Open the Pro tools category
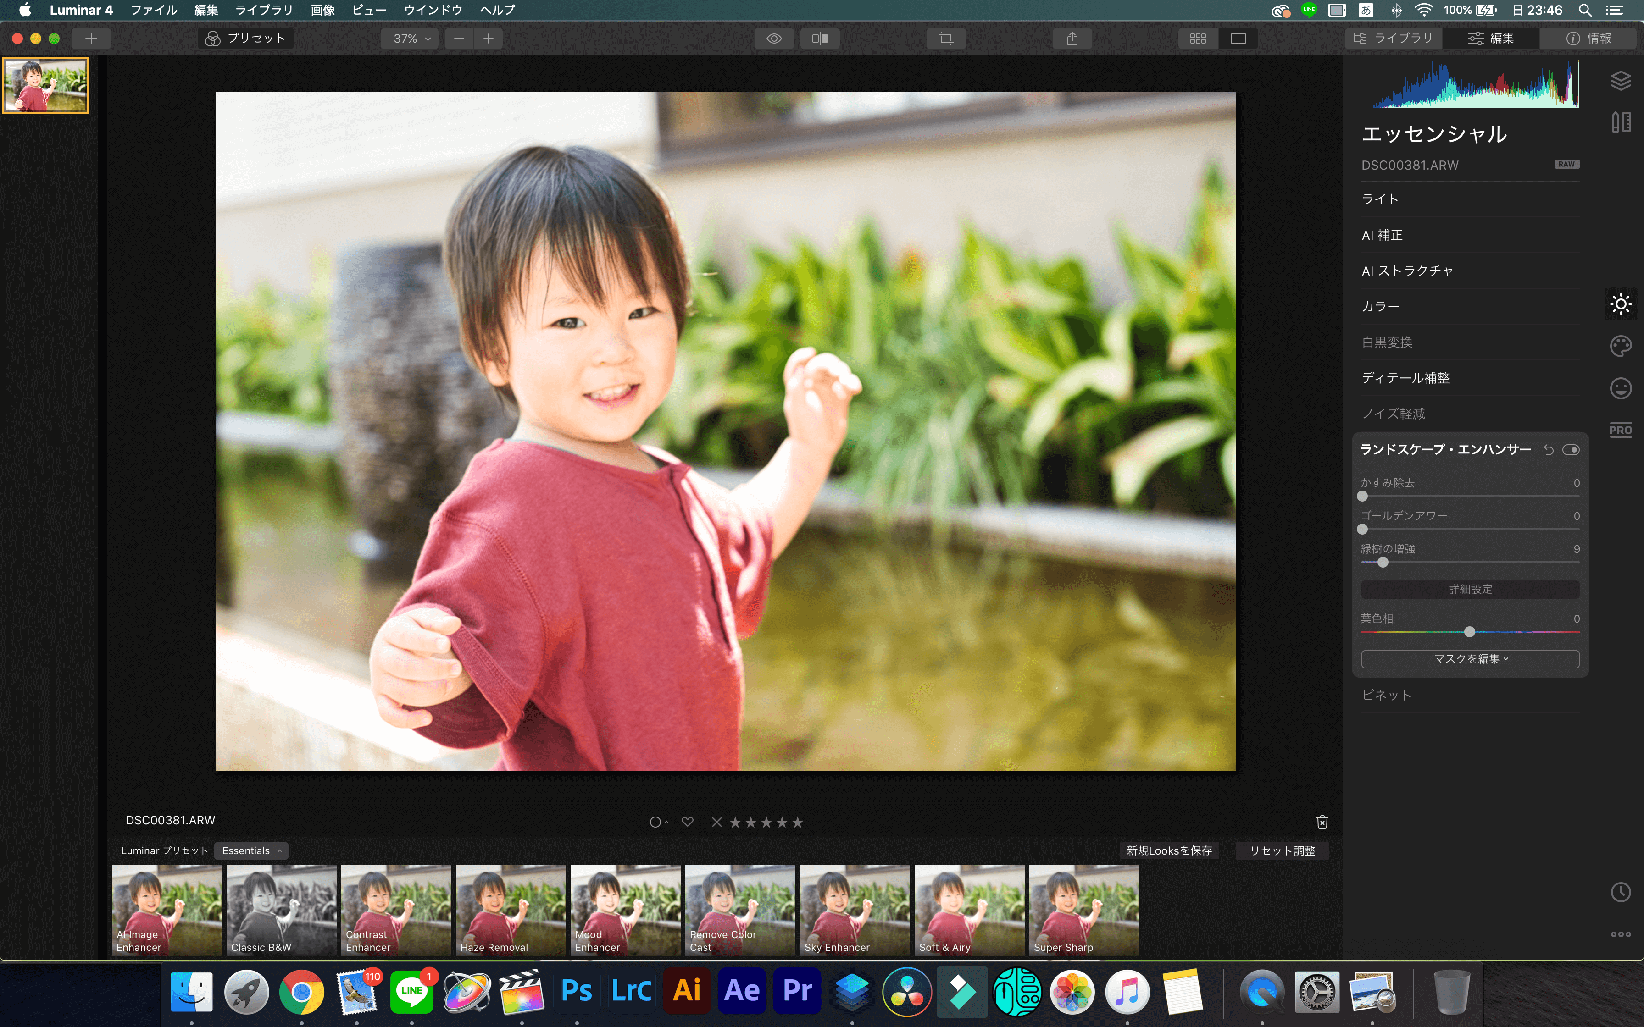 click(x=1620, y=430)
